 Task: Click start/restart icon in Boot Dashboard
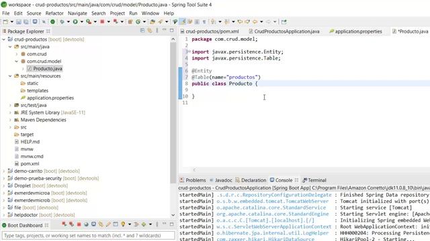coord(64,224)
